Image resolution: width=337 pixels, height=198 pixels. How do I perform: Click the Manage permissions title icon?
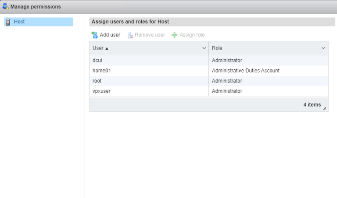(5, 7)
